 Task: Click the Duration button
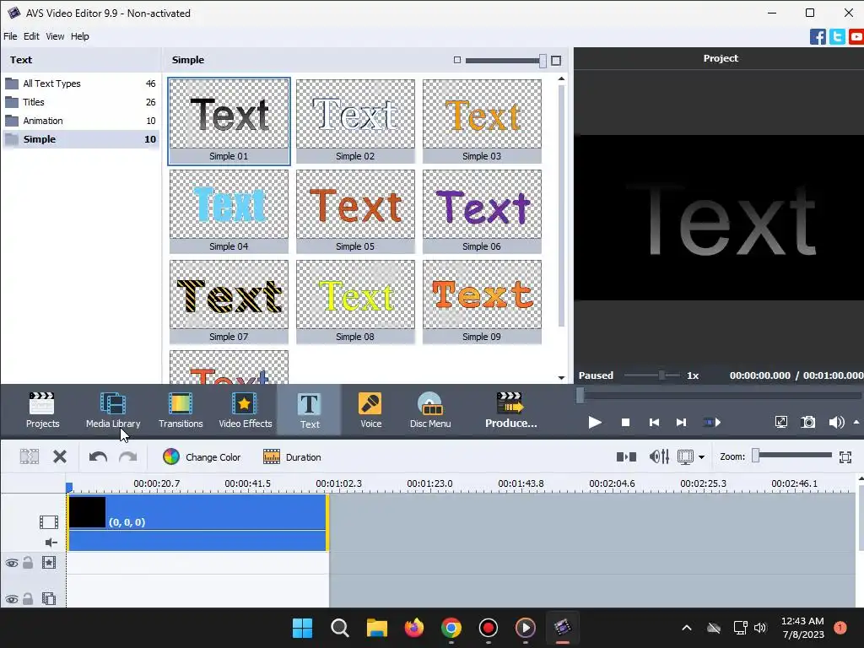pyautogui.click(x=292, y=456)
